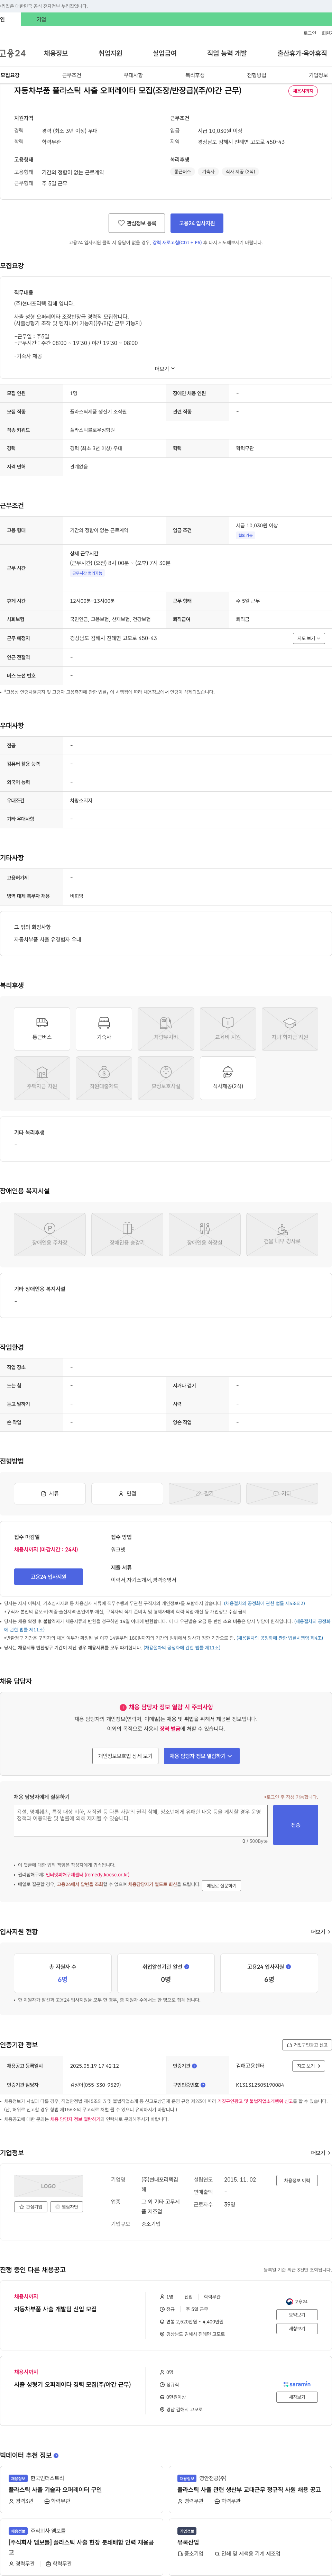The height and width of the screenshot is (2576, 332).
Task: Open recommended 플라스틱 사출 기술자 오퍼레이터 구인
Action: (55, 2490)
